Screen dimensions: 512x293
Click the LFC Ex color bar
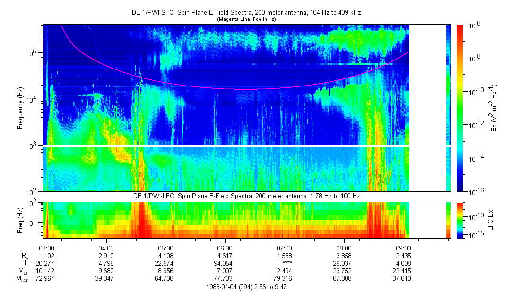tap(460, 220)
